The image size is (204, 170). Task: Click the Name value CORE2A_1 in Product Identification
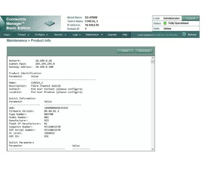37,83
